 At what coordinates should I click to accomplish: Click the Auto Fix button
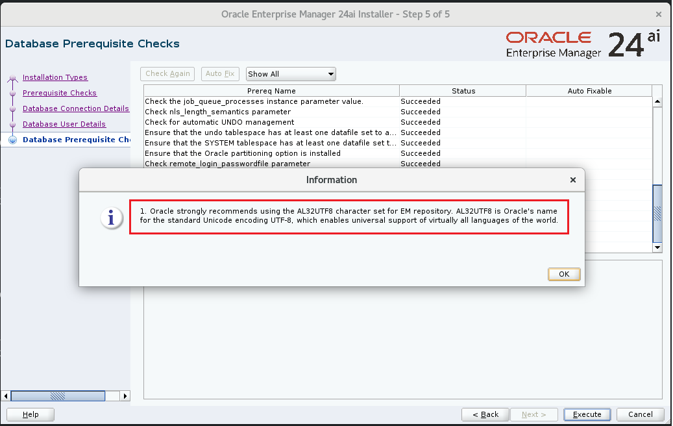pos(220,74)
